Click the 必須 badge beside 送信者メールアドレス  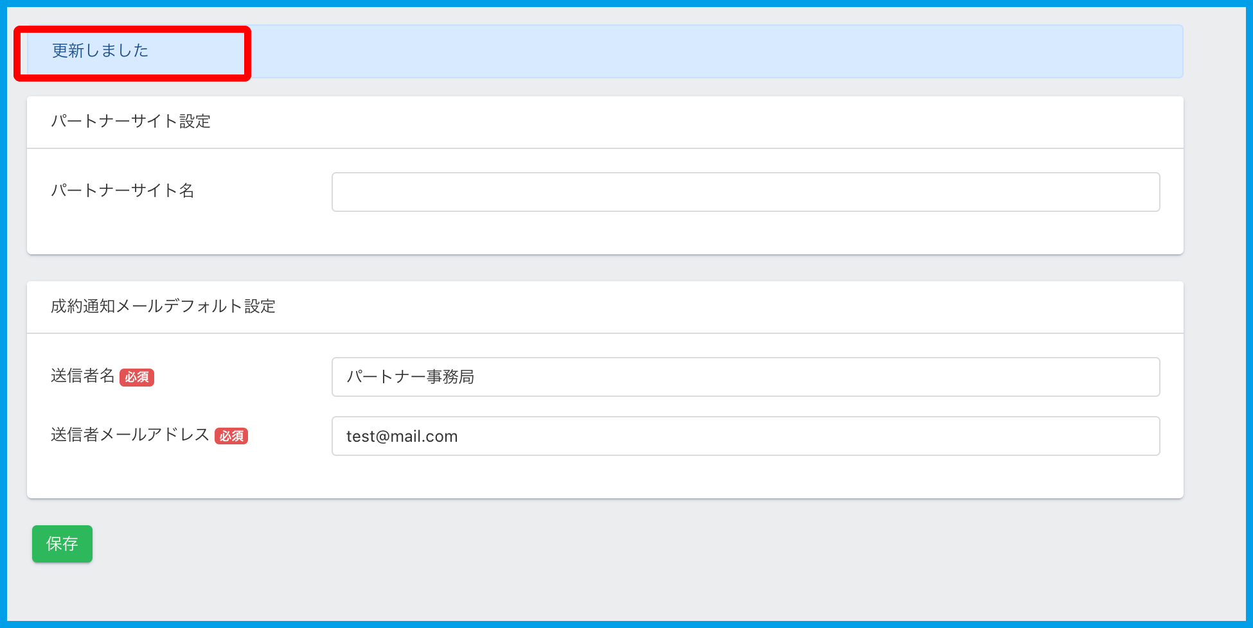pyautogui.click(x=231, y=436)
